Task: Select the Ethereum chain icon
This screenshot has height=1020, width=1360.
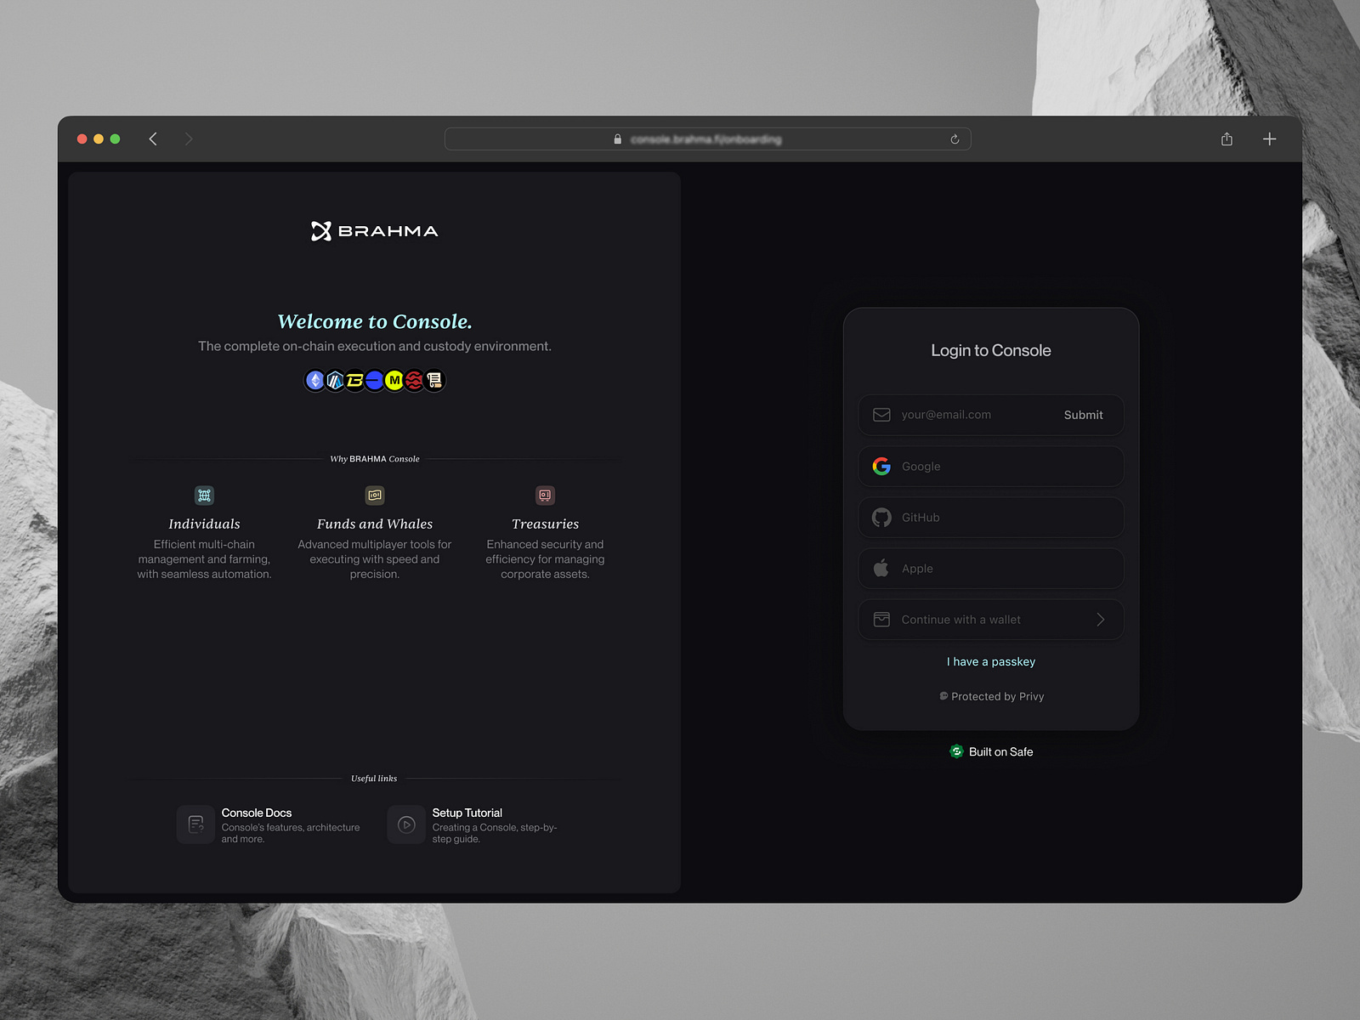Action: coord(314,380)
